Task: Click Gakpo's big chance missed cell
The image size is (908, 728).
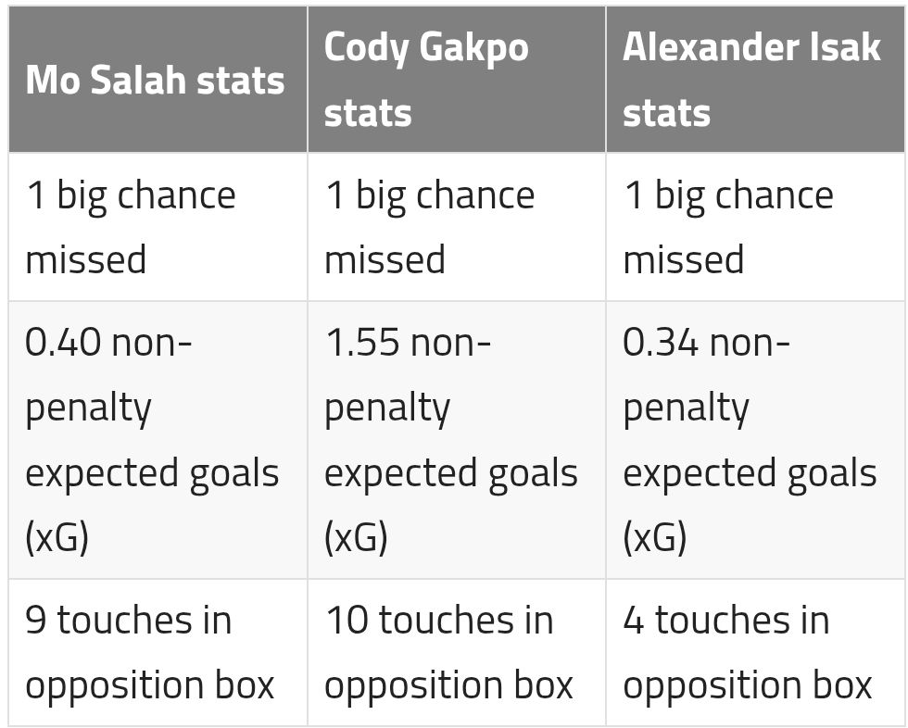Action: click(x=456, y=227)
